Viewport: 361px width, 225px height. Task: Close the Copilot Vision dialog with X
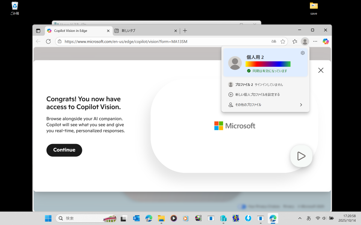click(321, 70)
